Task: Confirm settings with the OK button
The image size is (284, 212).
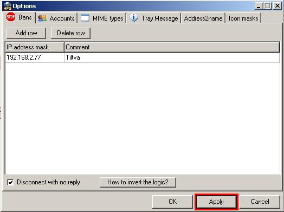Action: (172, 202)
